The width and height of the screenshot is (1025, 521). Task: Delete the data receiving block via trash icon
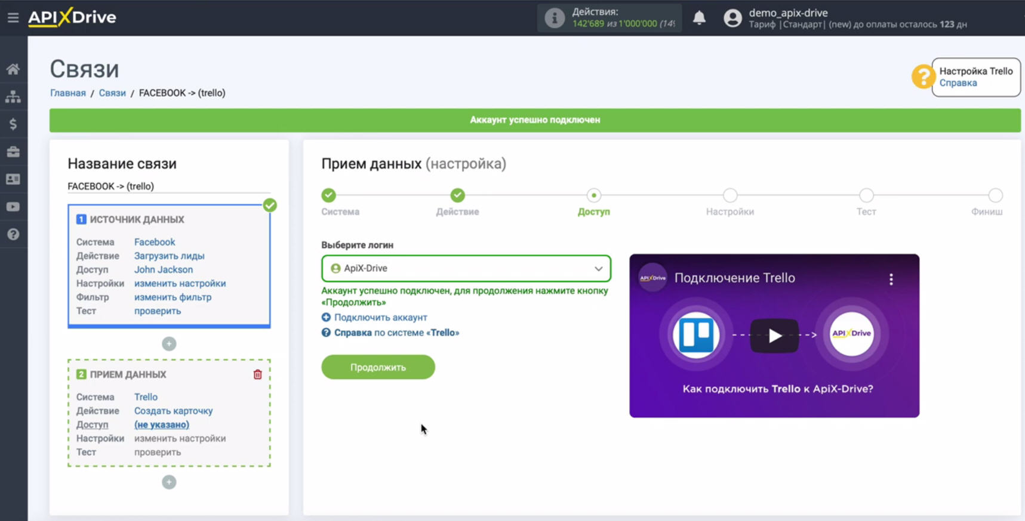(258, 374)
